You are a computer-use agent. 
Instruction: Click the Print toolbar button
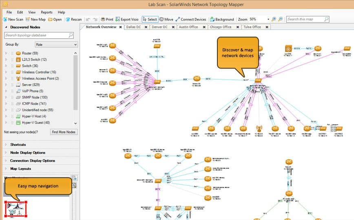[107, 20]
